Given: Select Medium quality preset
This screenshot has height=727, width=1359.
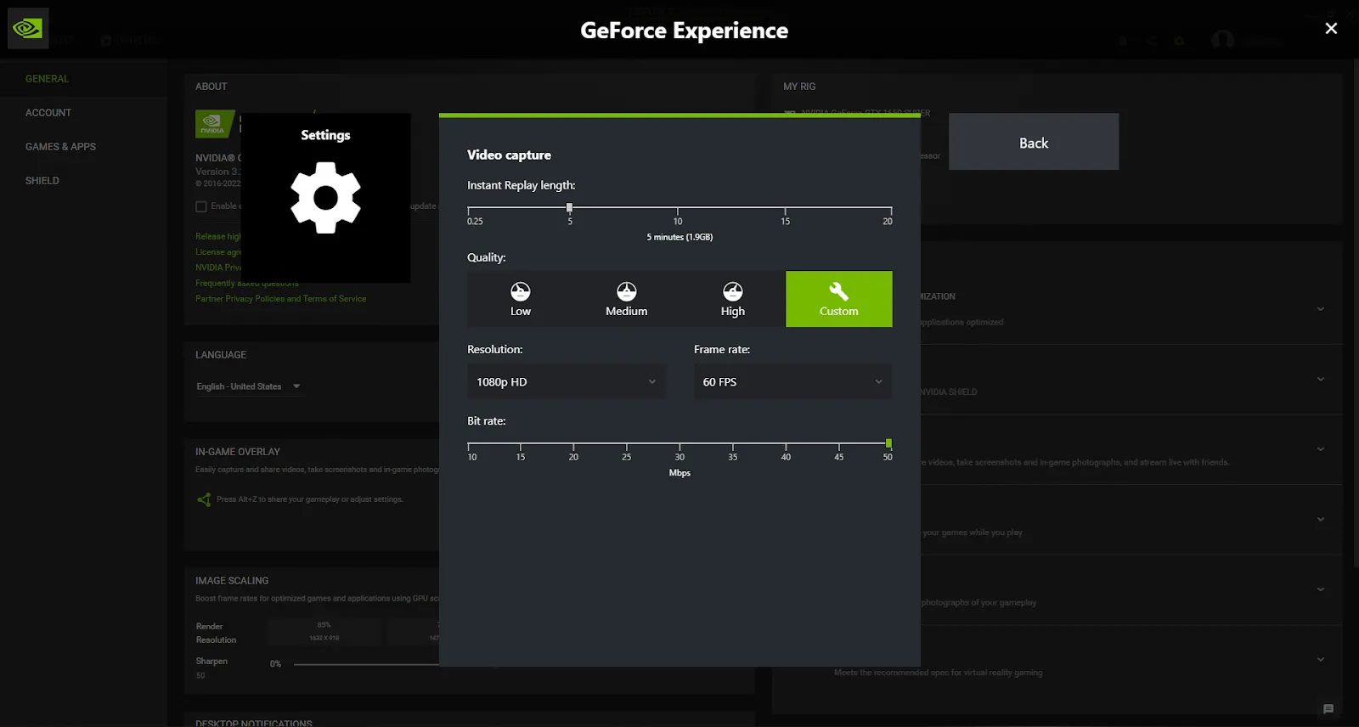Looking at the screenshot, I should pyautogui.click(x=627, y=299).
